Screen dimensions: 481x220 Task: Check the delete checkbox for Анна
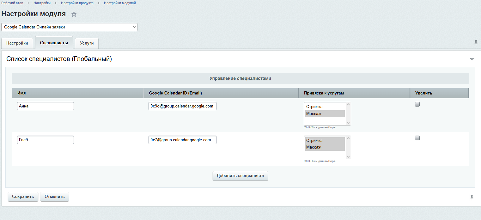[x=417, y=104]
